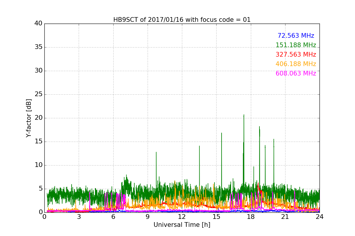Viewport: 355px width, 236px height.
Task: Click the y-axis tick label 10
Action: (38, 165)
